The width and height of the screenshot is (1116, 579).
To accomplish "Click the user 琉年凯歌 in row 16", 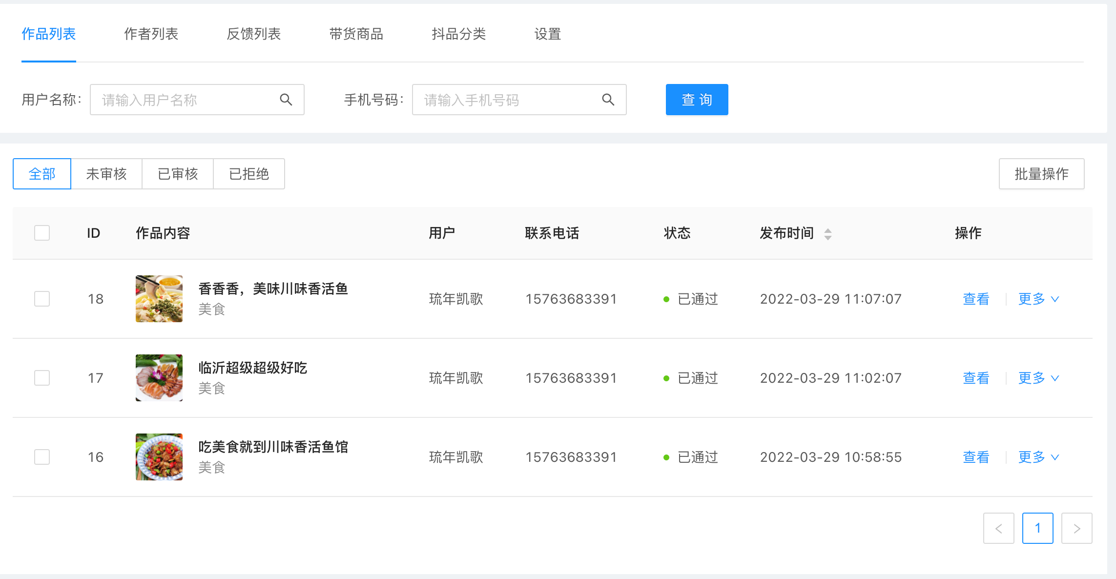I will pyautogui.click(x=456, y=457).
